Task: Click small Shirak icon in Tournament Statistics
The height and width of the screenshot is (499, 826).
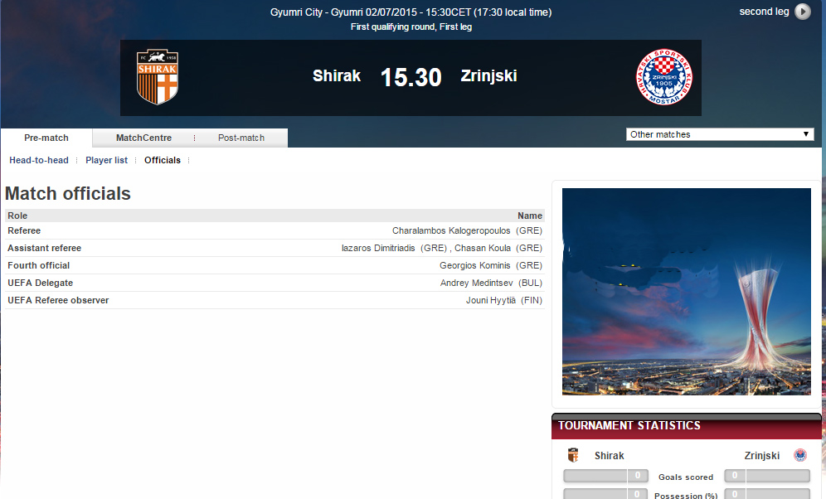Action: pos(573,455)
